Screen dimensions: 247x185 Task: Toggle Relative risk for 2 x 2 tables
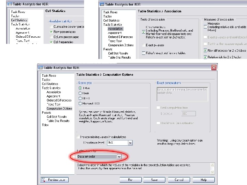click(205, 57)
